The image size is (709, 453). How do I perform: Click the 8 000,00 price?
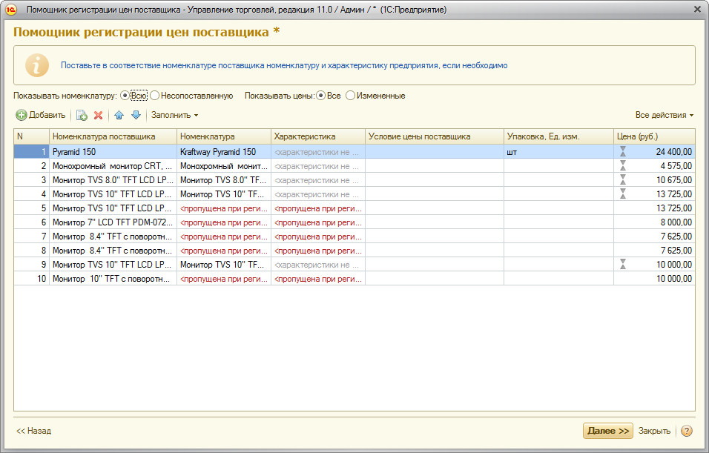pyautogui.click(x=676, y=222)
